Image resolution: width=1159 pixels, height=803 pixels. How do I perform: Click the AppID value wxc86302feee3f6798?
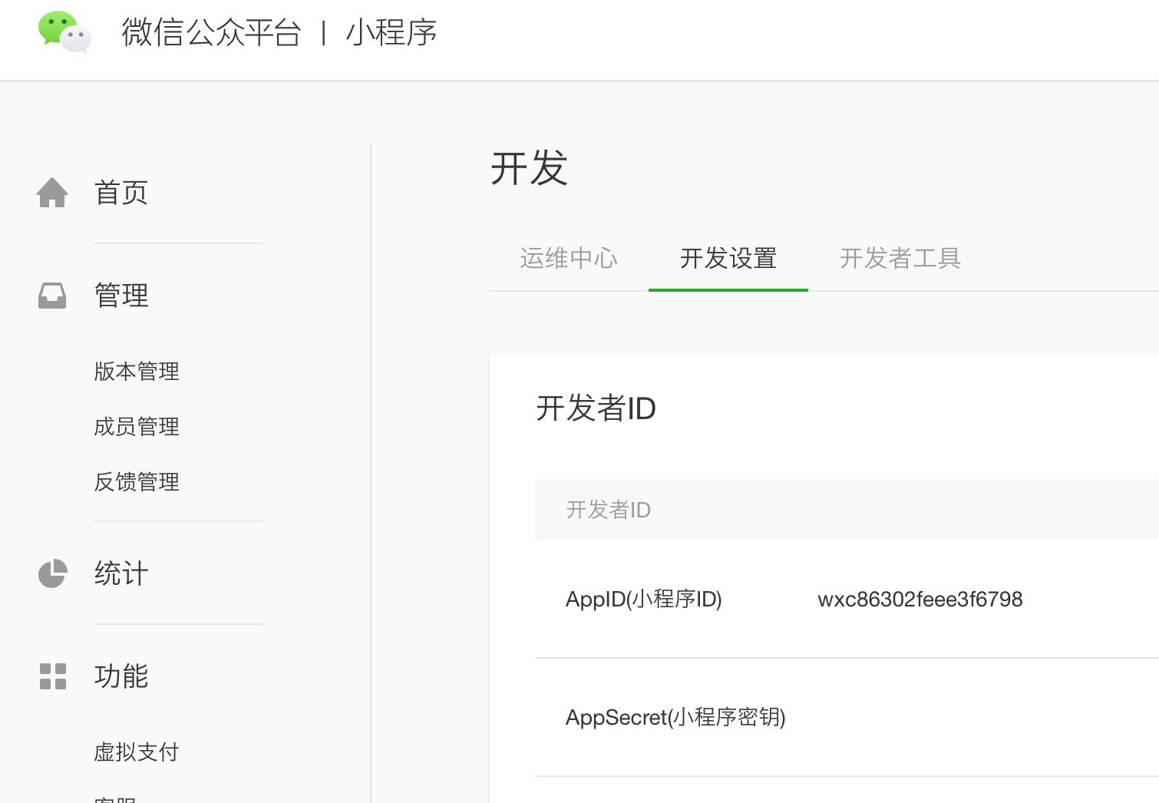(x=920, y=600)
